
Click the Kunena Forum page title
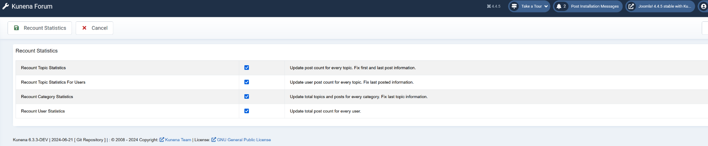[32, 6]
